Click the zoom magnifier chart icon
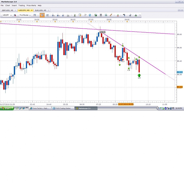Viewport: 184px width, 184px height. tap(68, 15)
